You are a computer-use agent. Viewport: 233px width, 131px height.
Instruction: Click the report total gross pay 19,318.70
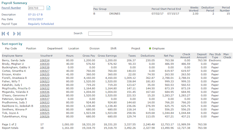point(89,128)
